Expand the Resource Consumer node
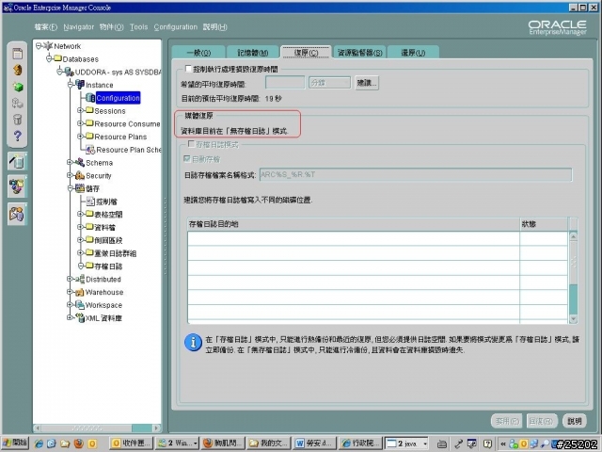602x452 pixels. pyautogui.click(x=80, y=123)
